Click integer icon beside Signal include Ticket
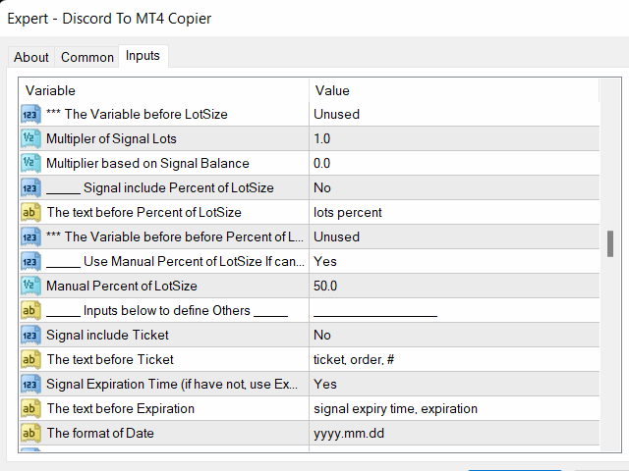Screen dimensions: 629x471 [x=30, y=336]
